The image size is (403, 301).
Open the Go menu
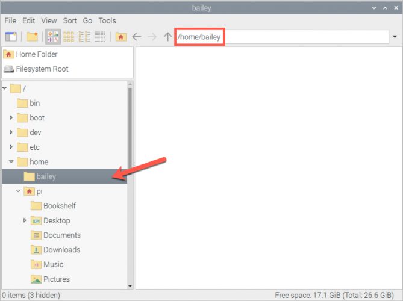click(87, 21)
